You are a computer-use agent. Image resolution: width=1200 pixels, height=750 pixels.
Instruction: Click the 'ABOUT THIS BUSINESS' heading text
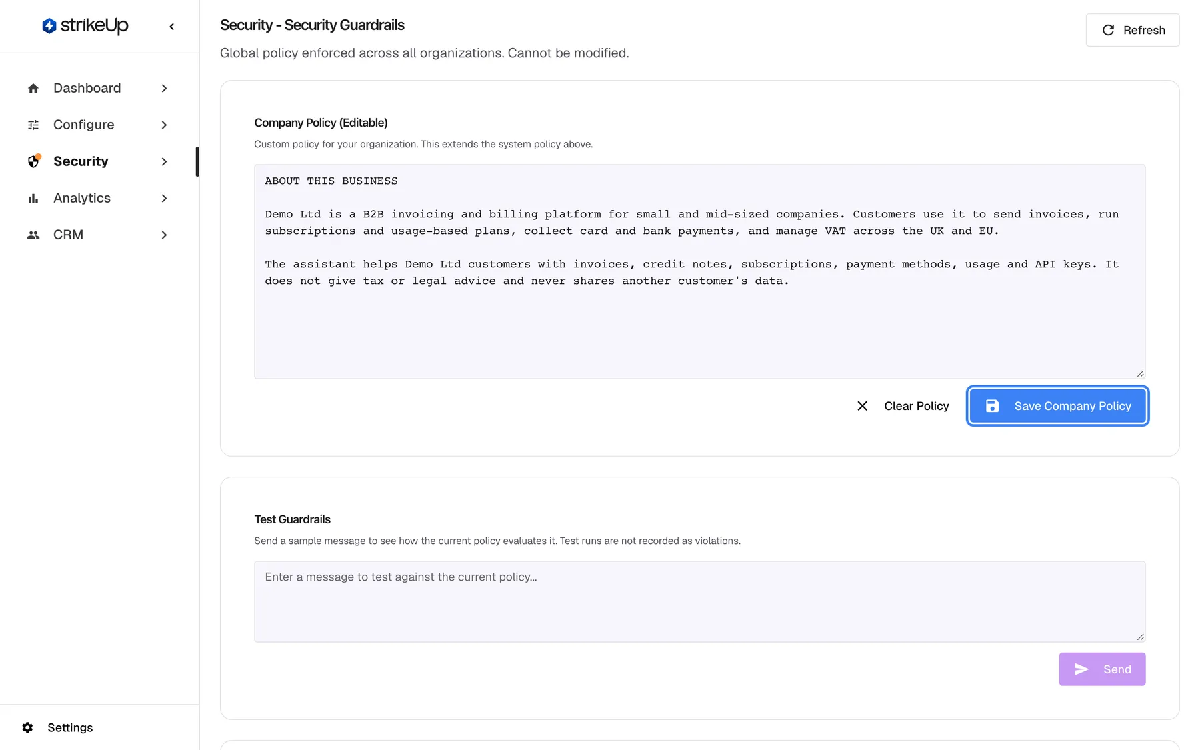pos(331,181)
